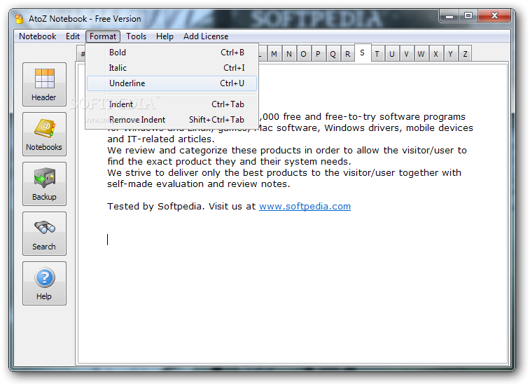This screenshot has width=530, height=386.
Task: Open the Search binoculars button
Action: point(44,233)
